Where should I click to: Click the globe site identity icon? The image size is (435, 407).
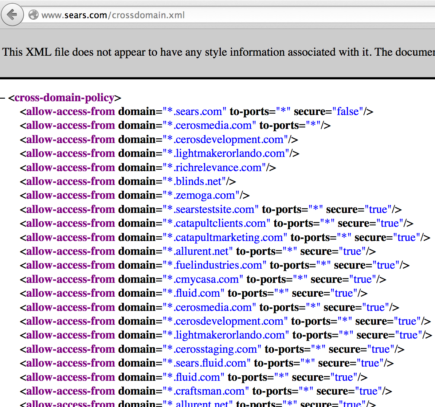tap(33, 15)
